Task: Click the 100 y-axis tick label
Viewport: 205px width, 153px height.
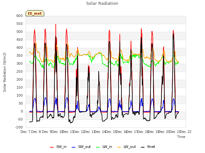Action: click(x=20, y=95)
